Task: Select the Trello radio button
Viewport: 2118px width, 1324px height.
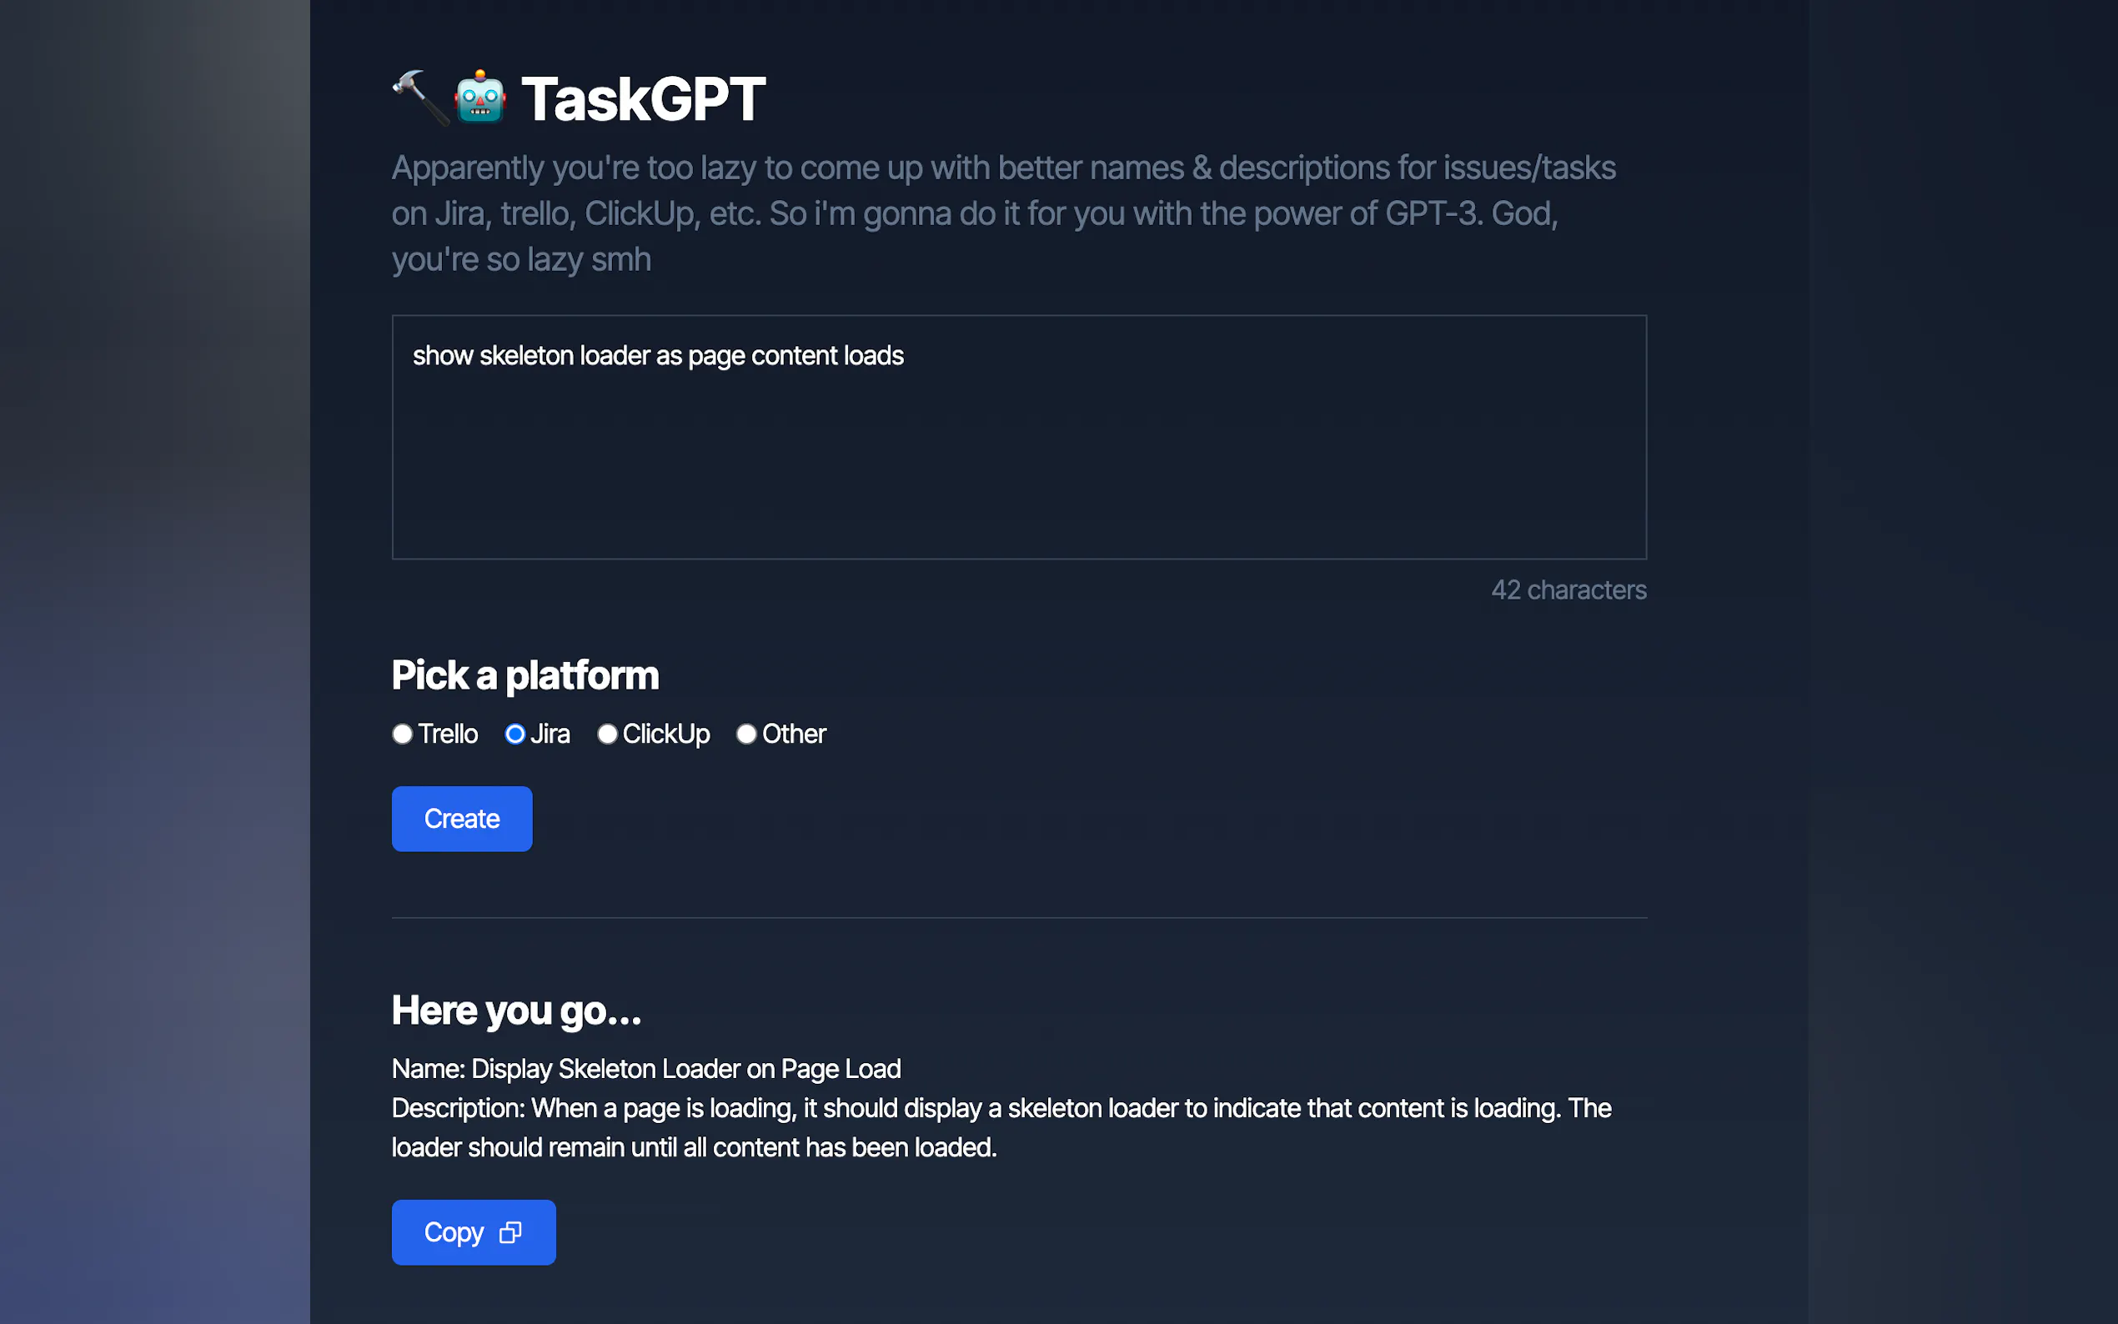Action: [x=402, y=734]
